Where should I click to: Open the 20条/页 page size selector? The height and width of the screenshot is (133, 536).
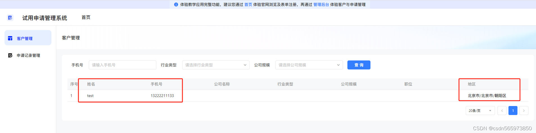click(x=480, y=111)
